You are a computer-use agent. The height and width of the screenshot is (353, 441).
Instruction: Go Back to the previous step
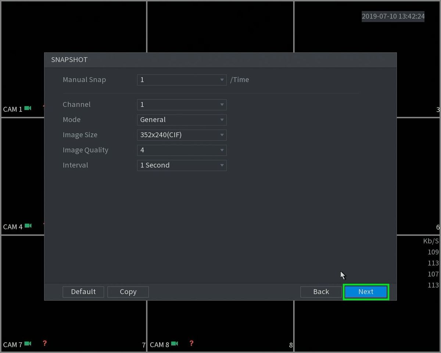click(321, 292)
